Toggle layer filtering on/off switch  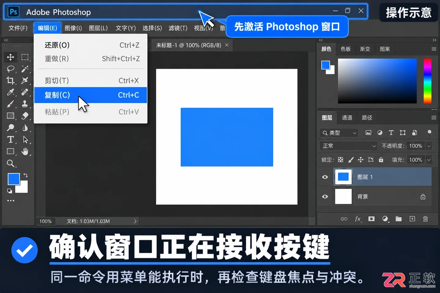(429, 132)
